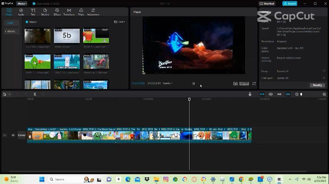This screenshot has width=329, height=184.
Task: Select the 07:16 dark video thumbnail
Action: coord(37,36)
